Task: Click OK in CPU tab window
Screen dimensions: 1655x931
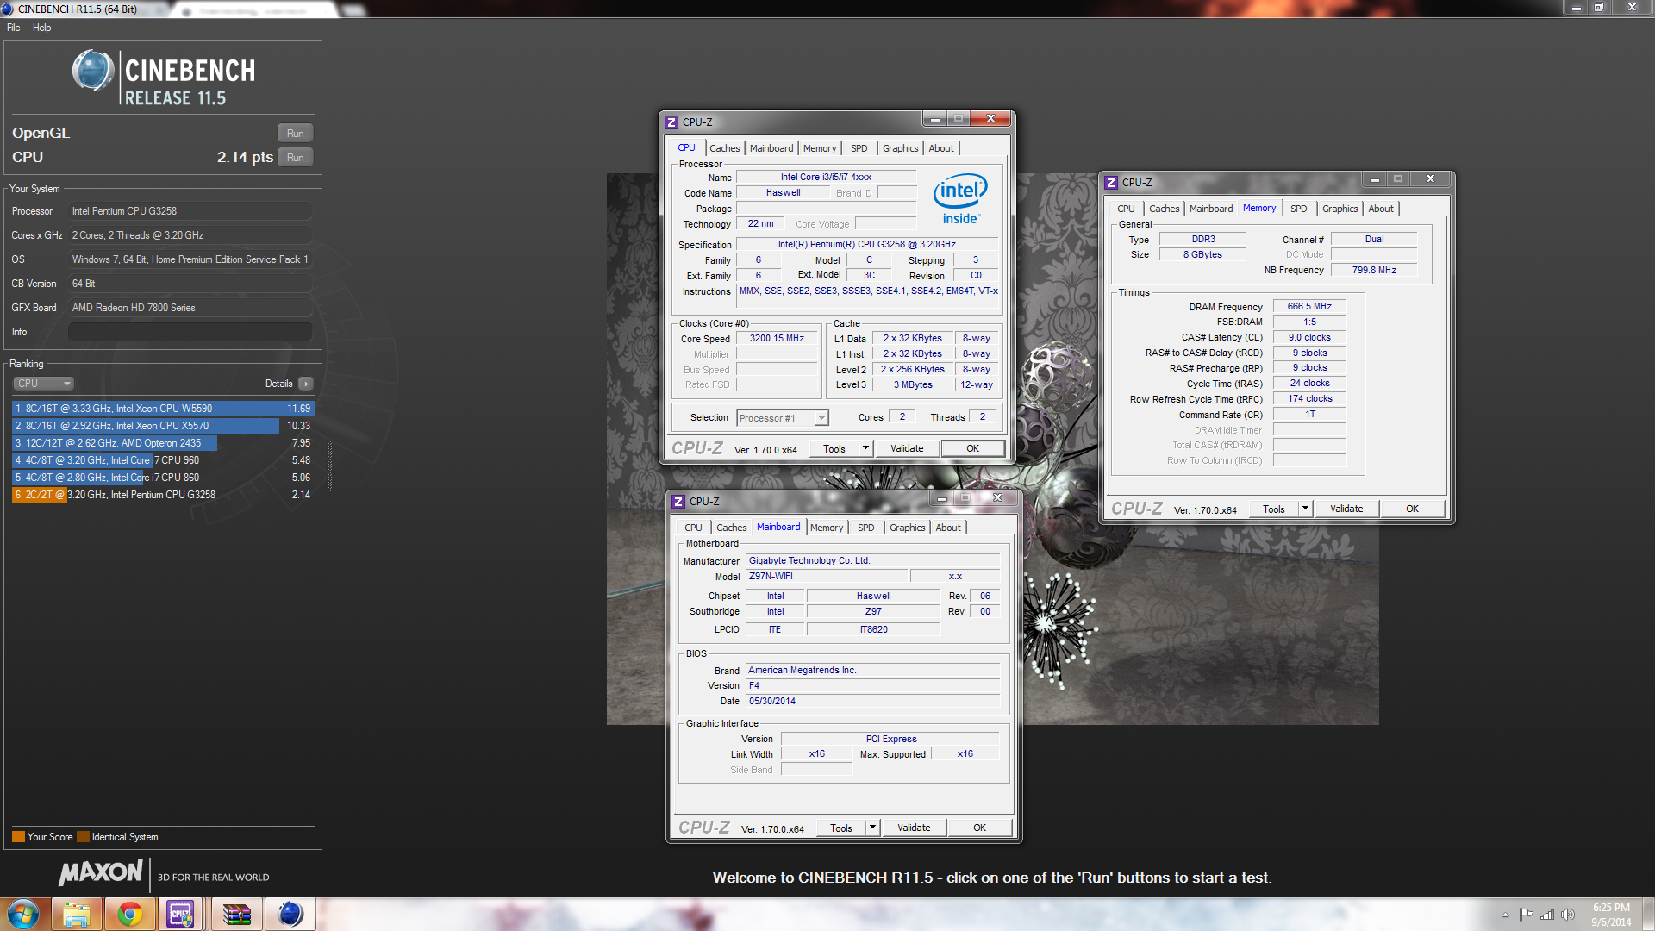Action: coord(972,448)
